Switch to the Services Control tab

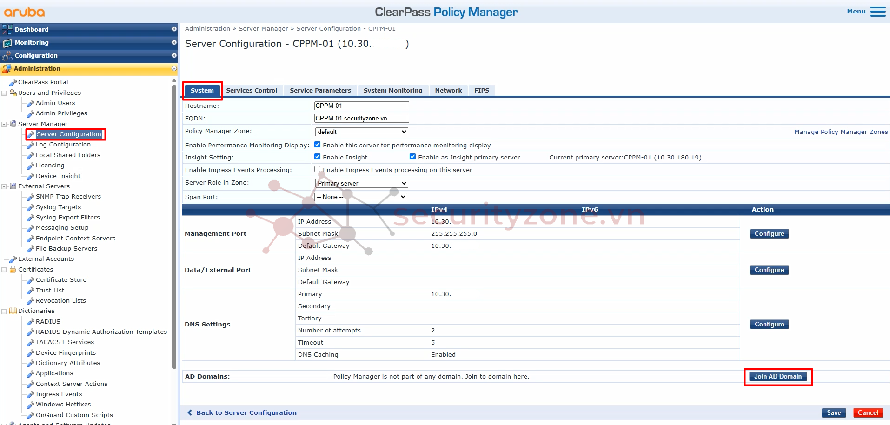(x=252, y=91)
